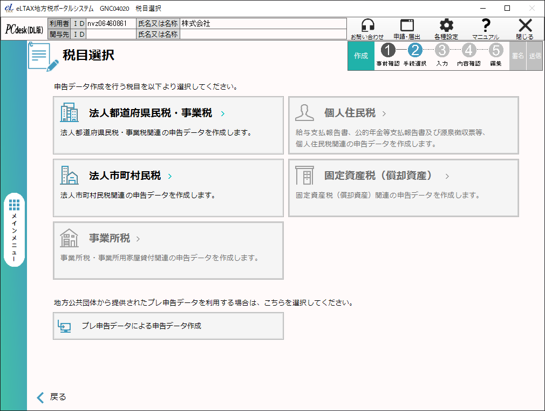545x411 pixels.
Task: Click the 閉じる X icon in toolbar
Action: pyautogui.click(x=525, y=26)
